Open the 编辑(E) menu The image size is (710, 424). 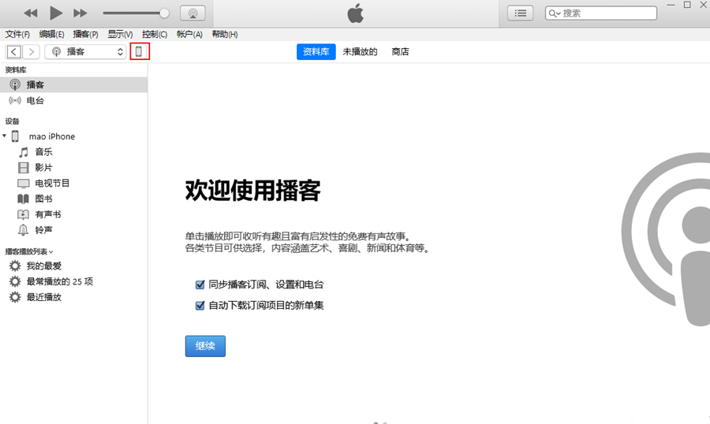click(x=51, y=35)
